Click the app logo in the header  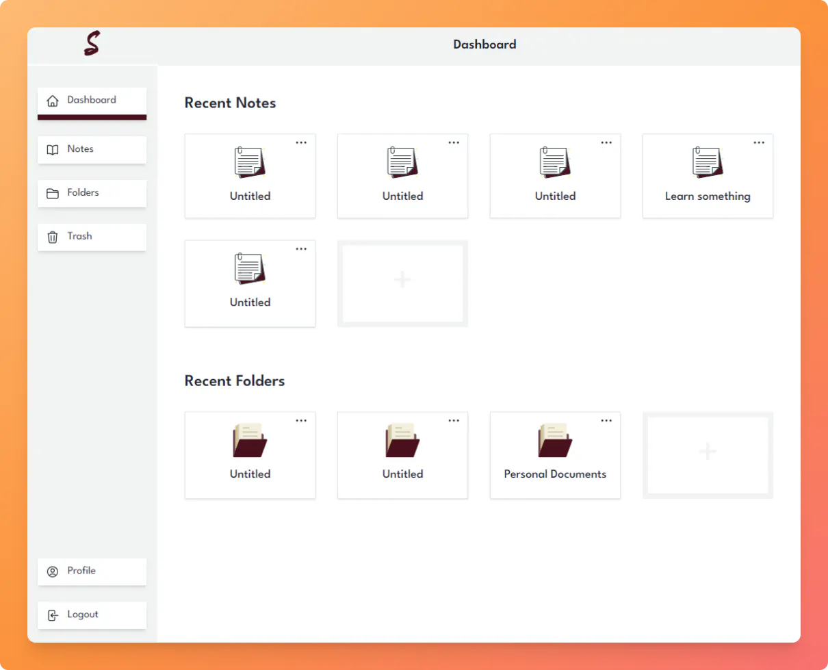[x=92, y=45]
